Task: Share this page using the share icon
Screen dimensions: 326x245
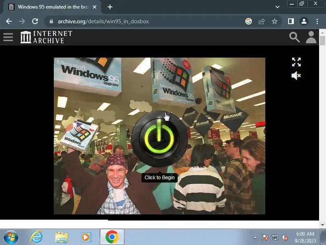Action: (262, 21)
